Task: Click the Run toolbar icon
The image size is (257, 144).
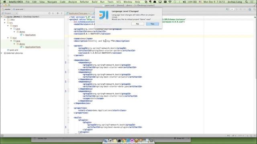Action: click(237, 9)
